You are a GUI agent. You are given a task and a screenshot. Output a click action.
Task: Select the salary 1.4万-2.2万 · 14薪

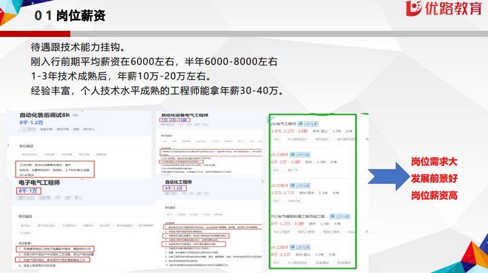point(289,131)
